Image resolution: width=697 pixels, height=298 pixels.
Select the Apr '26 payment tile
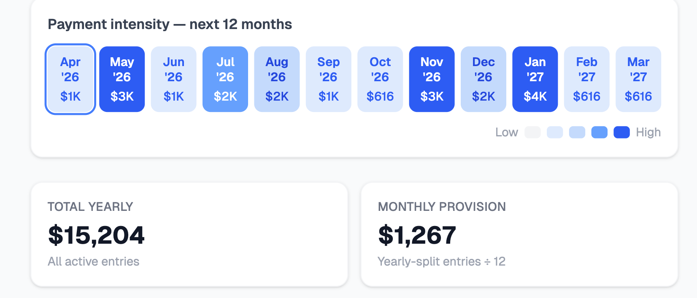70,79
